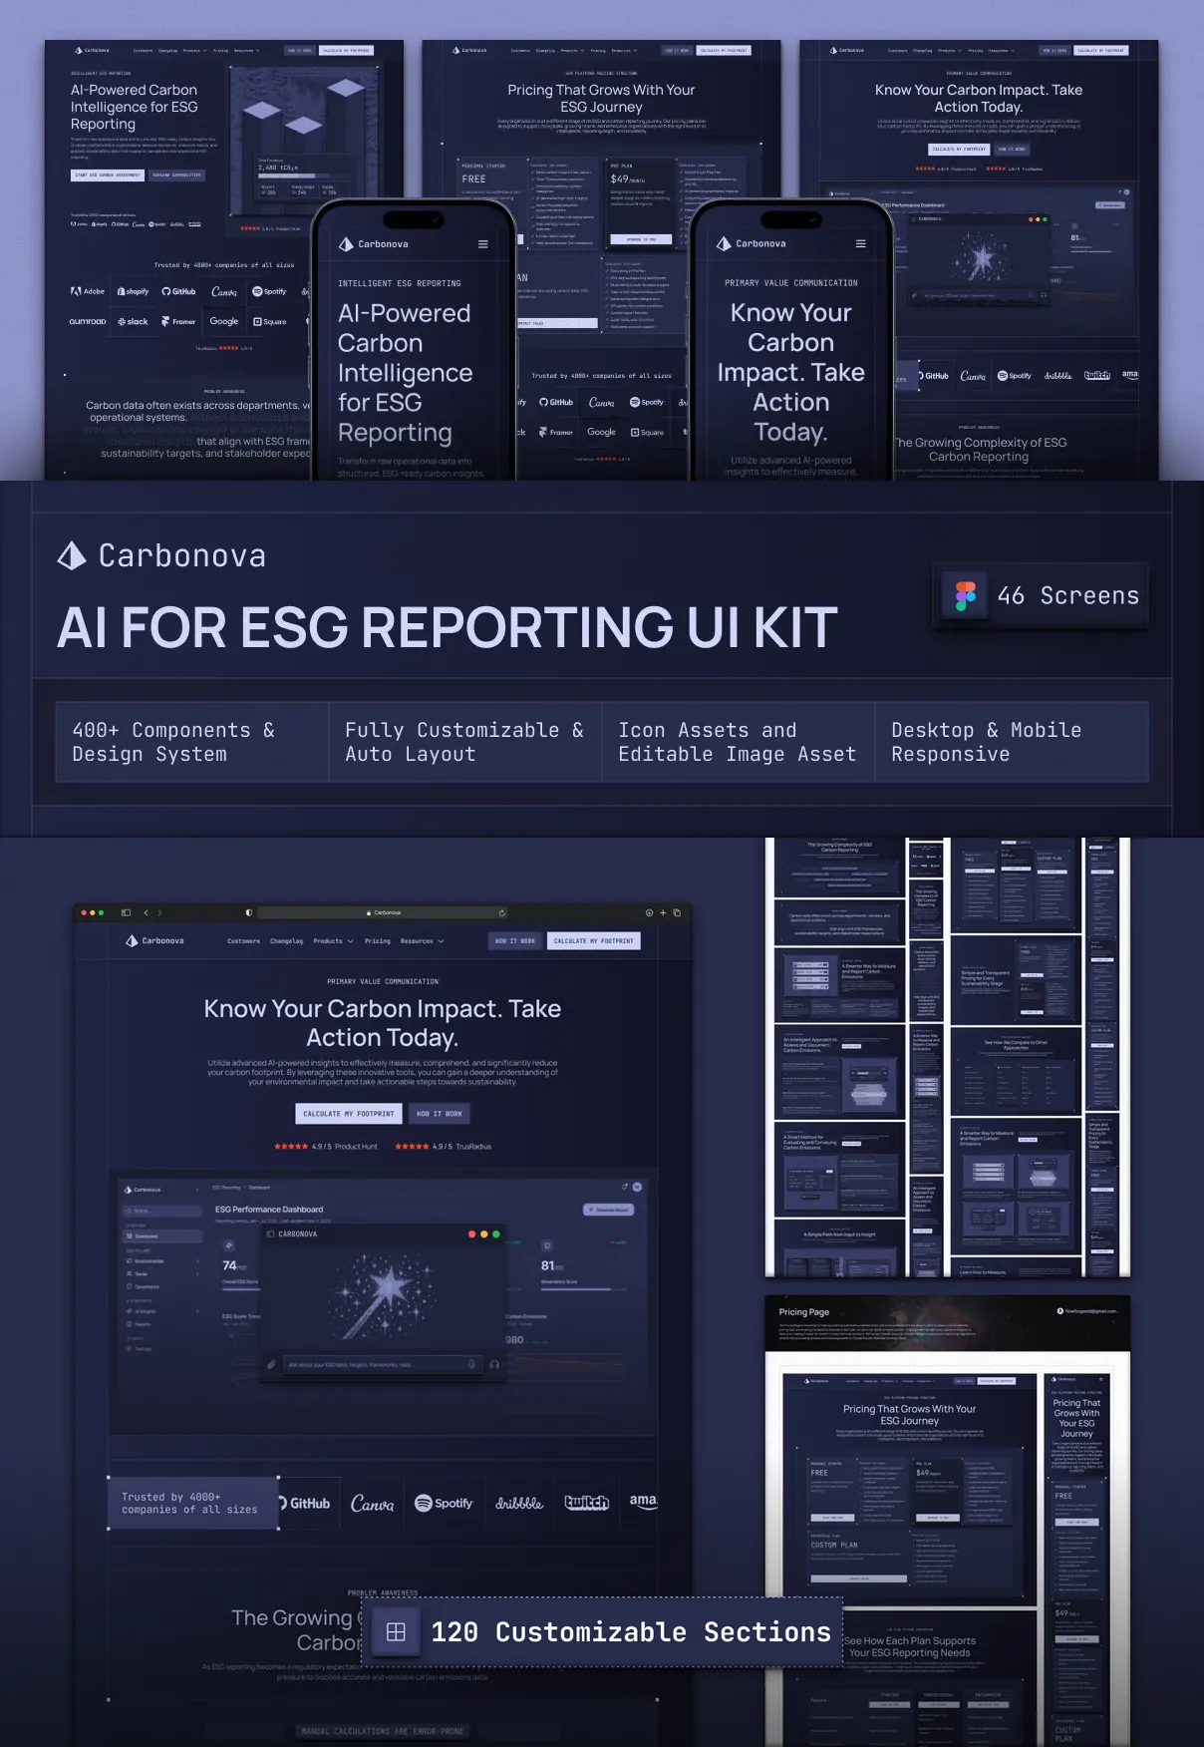Click Customers in the browser navbar
Viewport: 1204px width, 1747px height.
point(243,941)
